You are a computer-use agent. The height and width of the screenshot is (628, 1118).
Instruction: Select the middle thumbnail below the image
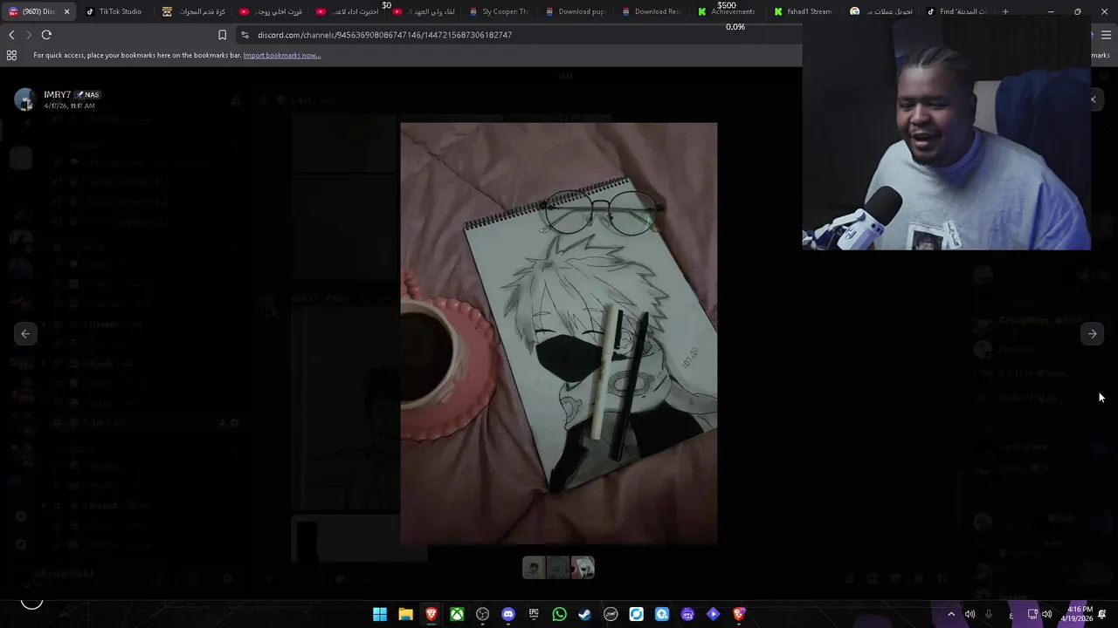pyautogui.click(x=558, y=568)
